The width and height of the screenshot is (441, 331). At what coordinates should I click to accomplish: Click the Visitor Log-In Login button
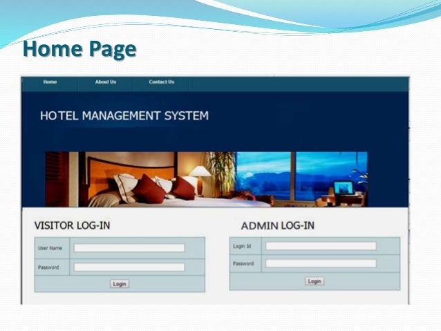(120, 284)
